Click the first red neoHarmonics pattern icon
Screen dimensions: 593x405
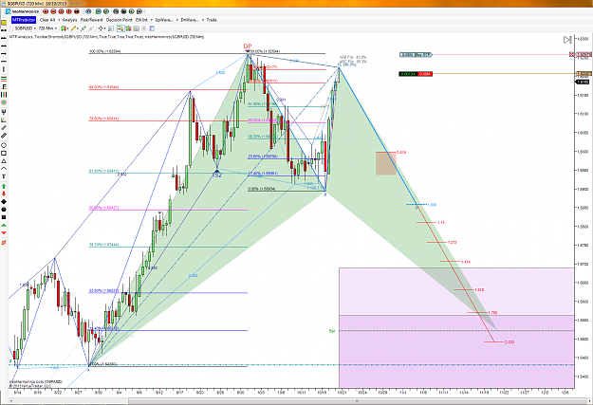point(46,11)
